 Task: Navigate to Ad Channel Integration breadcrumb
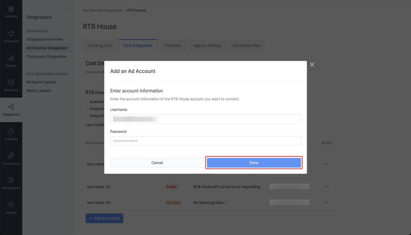click(103, 10)
